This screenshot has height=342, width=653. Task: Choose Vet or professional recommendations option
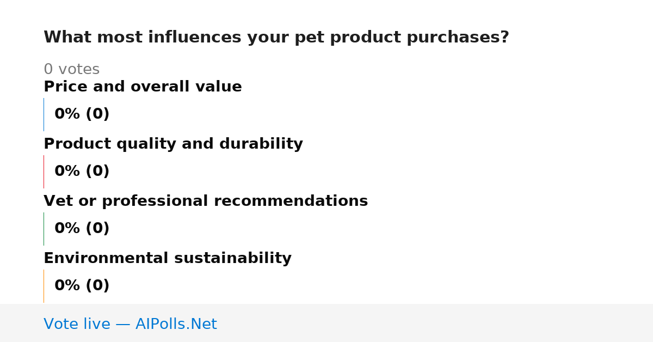click(x=206, y=201)
